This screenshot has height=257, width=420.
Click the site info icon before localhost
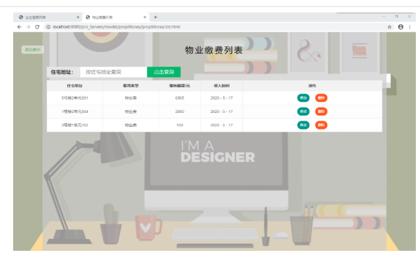pyautogui.click(x=49, y=27)
